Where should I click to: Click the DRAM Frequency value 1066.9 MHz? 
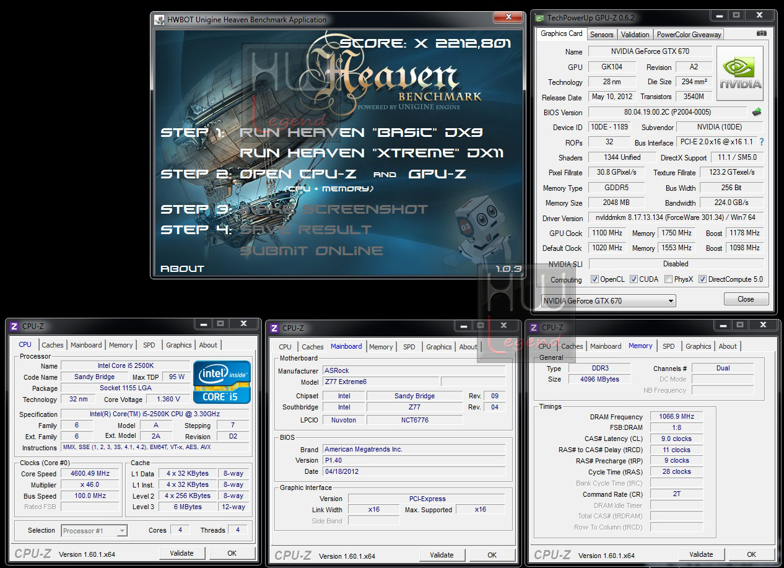[676, 417]
